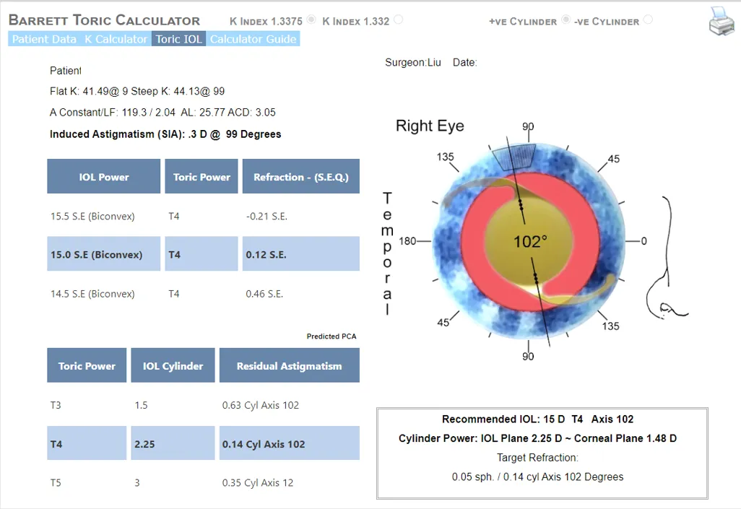Screen dimensions: 741x509
Task: Click the incision marker at top of eye
Action: point(513,157)
